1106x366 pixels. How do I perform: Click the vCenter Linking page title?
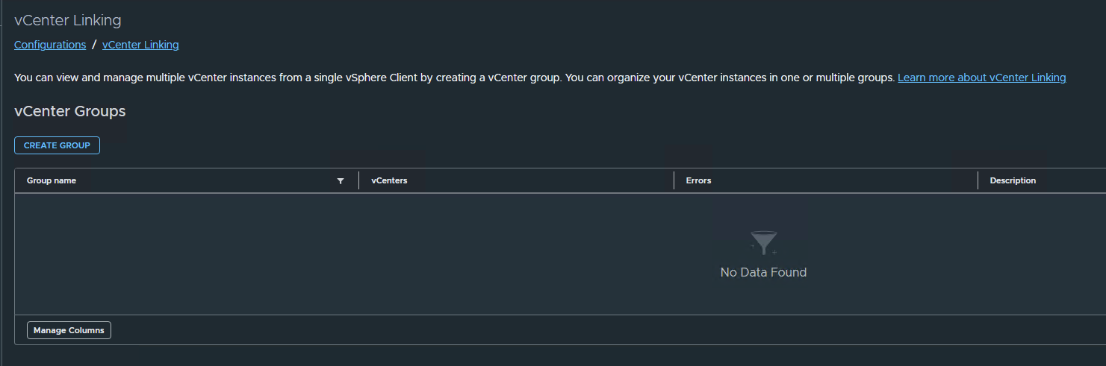pyautogui.click(x=67, y=20)
